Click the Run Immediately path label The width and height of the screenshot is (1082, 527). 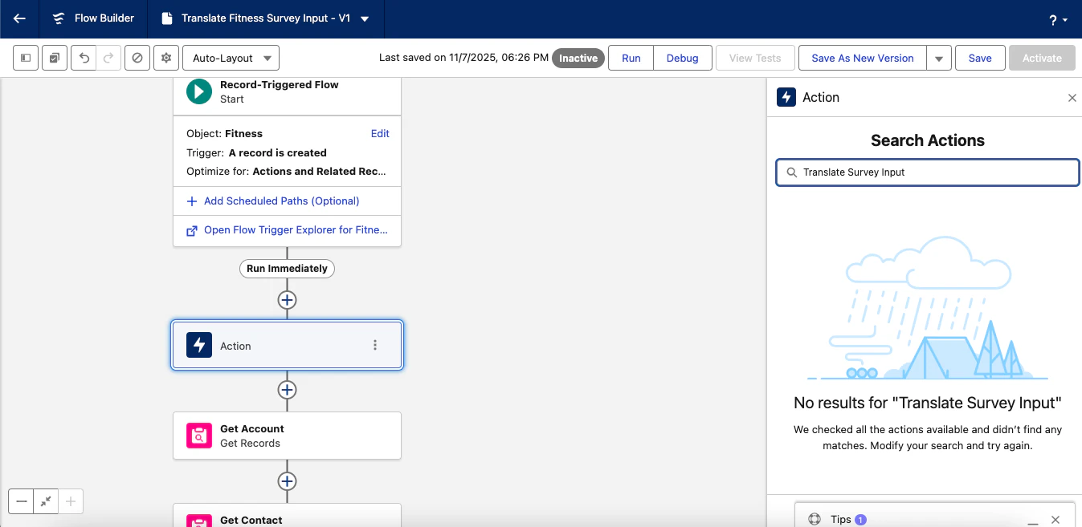(287, 269)
